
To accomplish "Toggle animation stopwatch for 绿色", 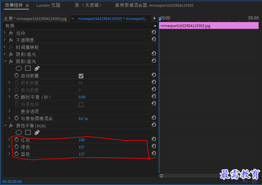I will coord(16,147).
